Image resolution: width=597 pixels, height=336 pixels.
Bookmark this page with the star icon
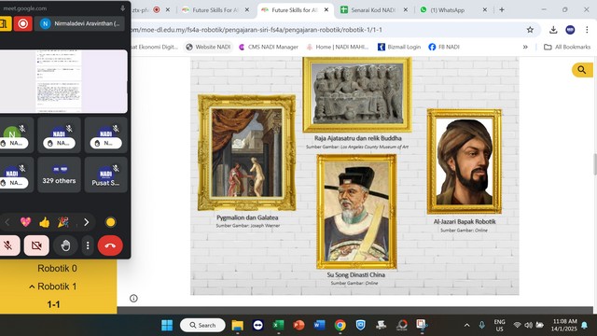[530, 30]
